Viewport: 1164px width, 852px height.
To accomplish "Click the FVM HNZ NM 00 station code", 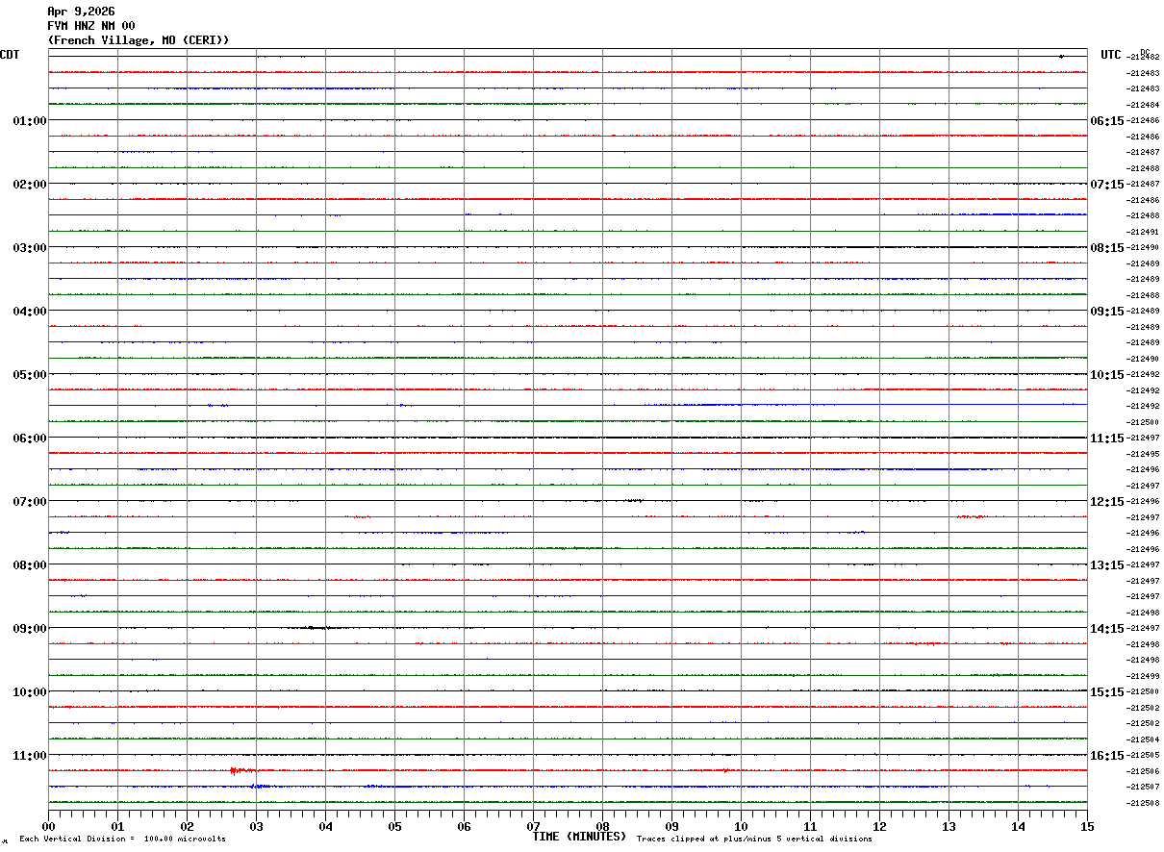I will [x=91, y=26].
